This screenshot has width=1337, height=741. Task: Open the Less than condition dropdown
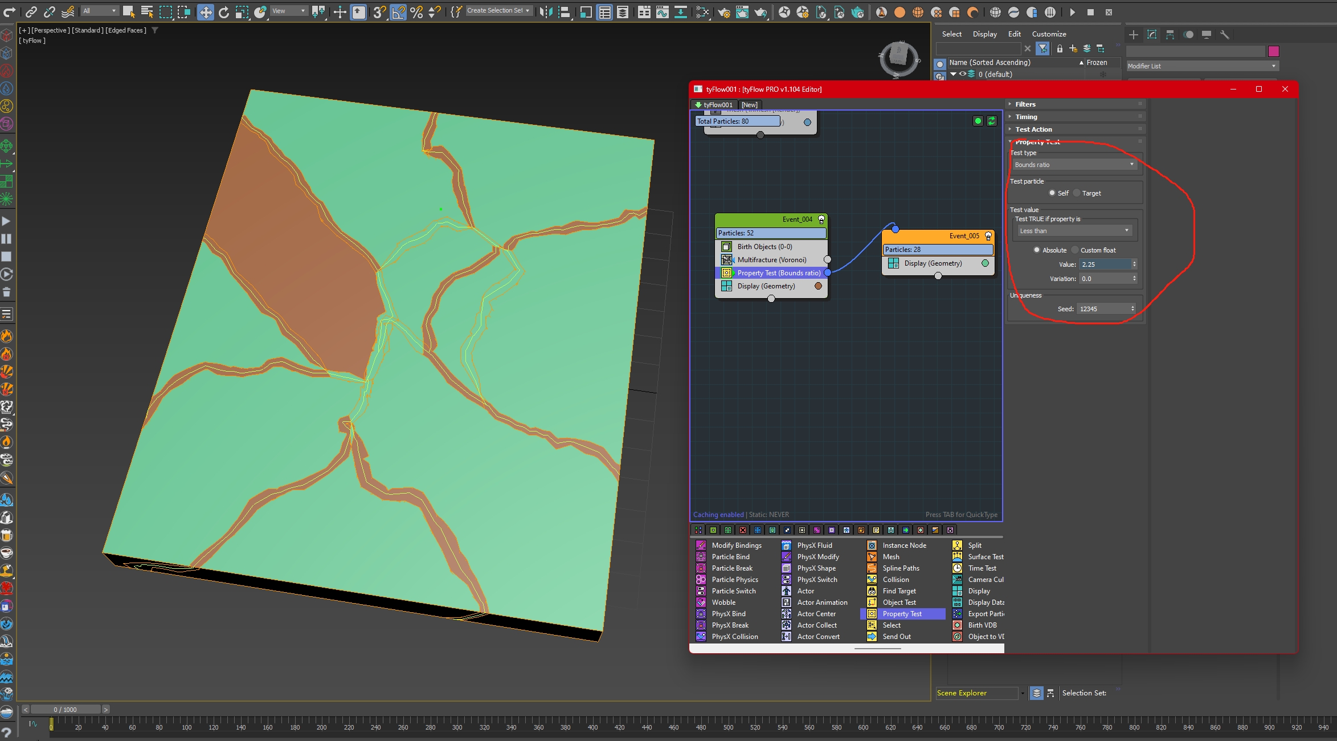[1074, 231]
